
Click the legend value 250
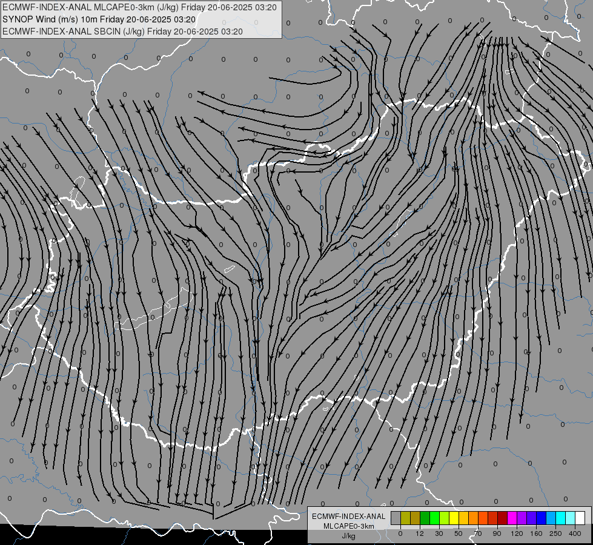tap(555, 533)
